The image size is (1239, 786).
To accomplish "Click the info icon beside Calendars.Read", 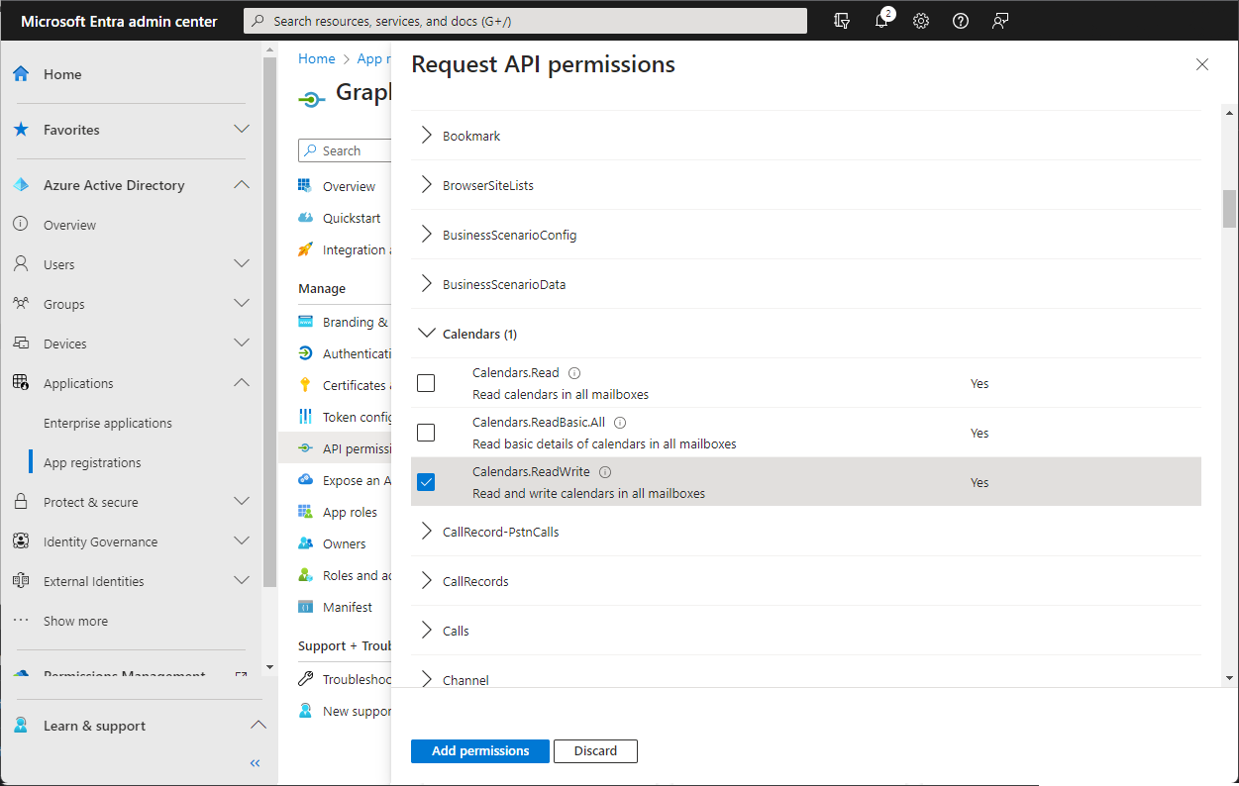I will pyautogui.click(x=574, y=373).
